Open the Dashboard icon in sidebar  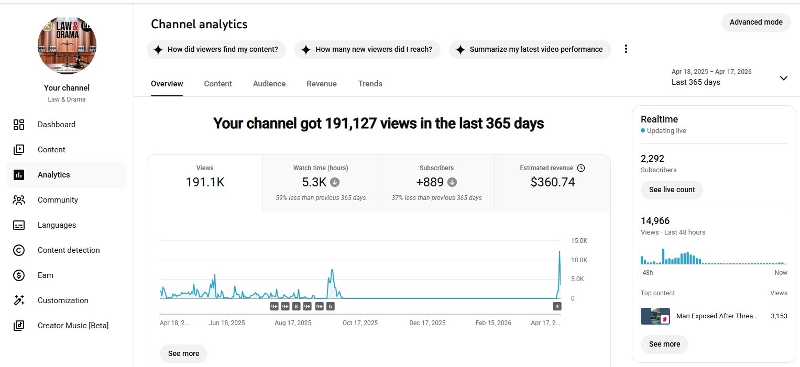19,125
